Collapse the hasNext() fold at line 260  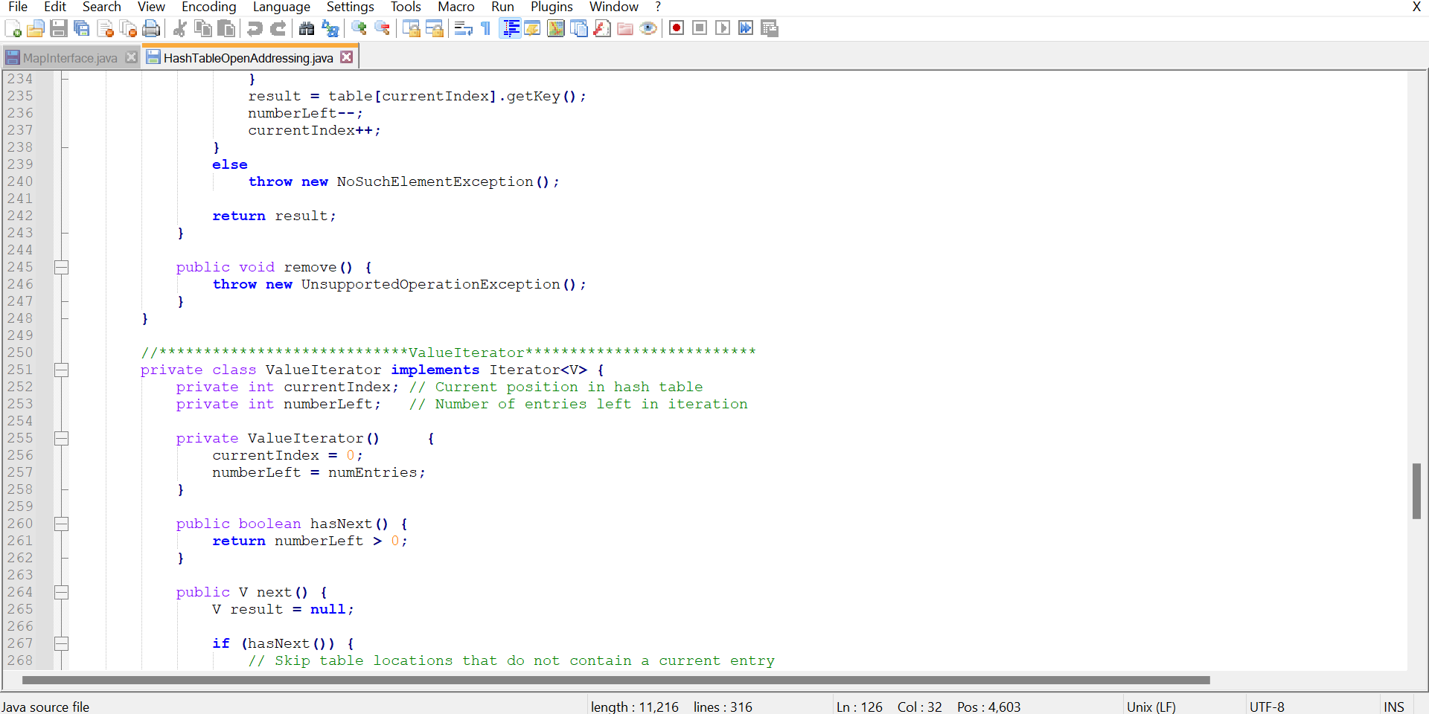[x=62, y=524]
